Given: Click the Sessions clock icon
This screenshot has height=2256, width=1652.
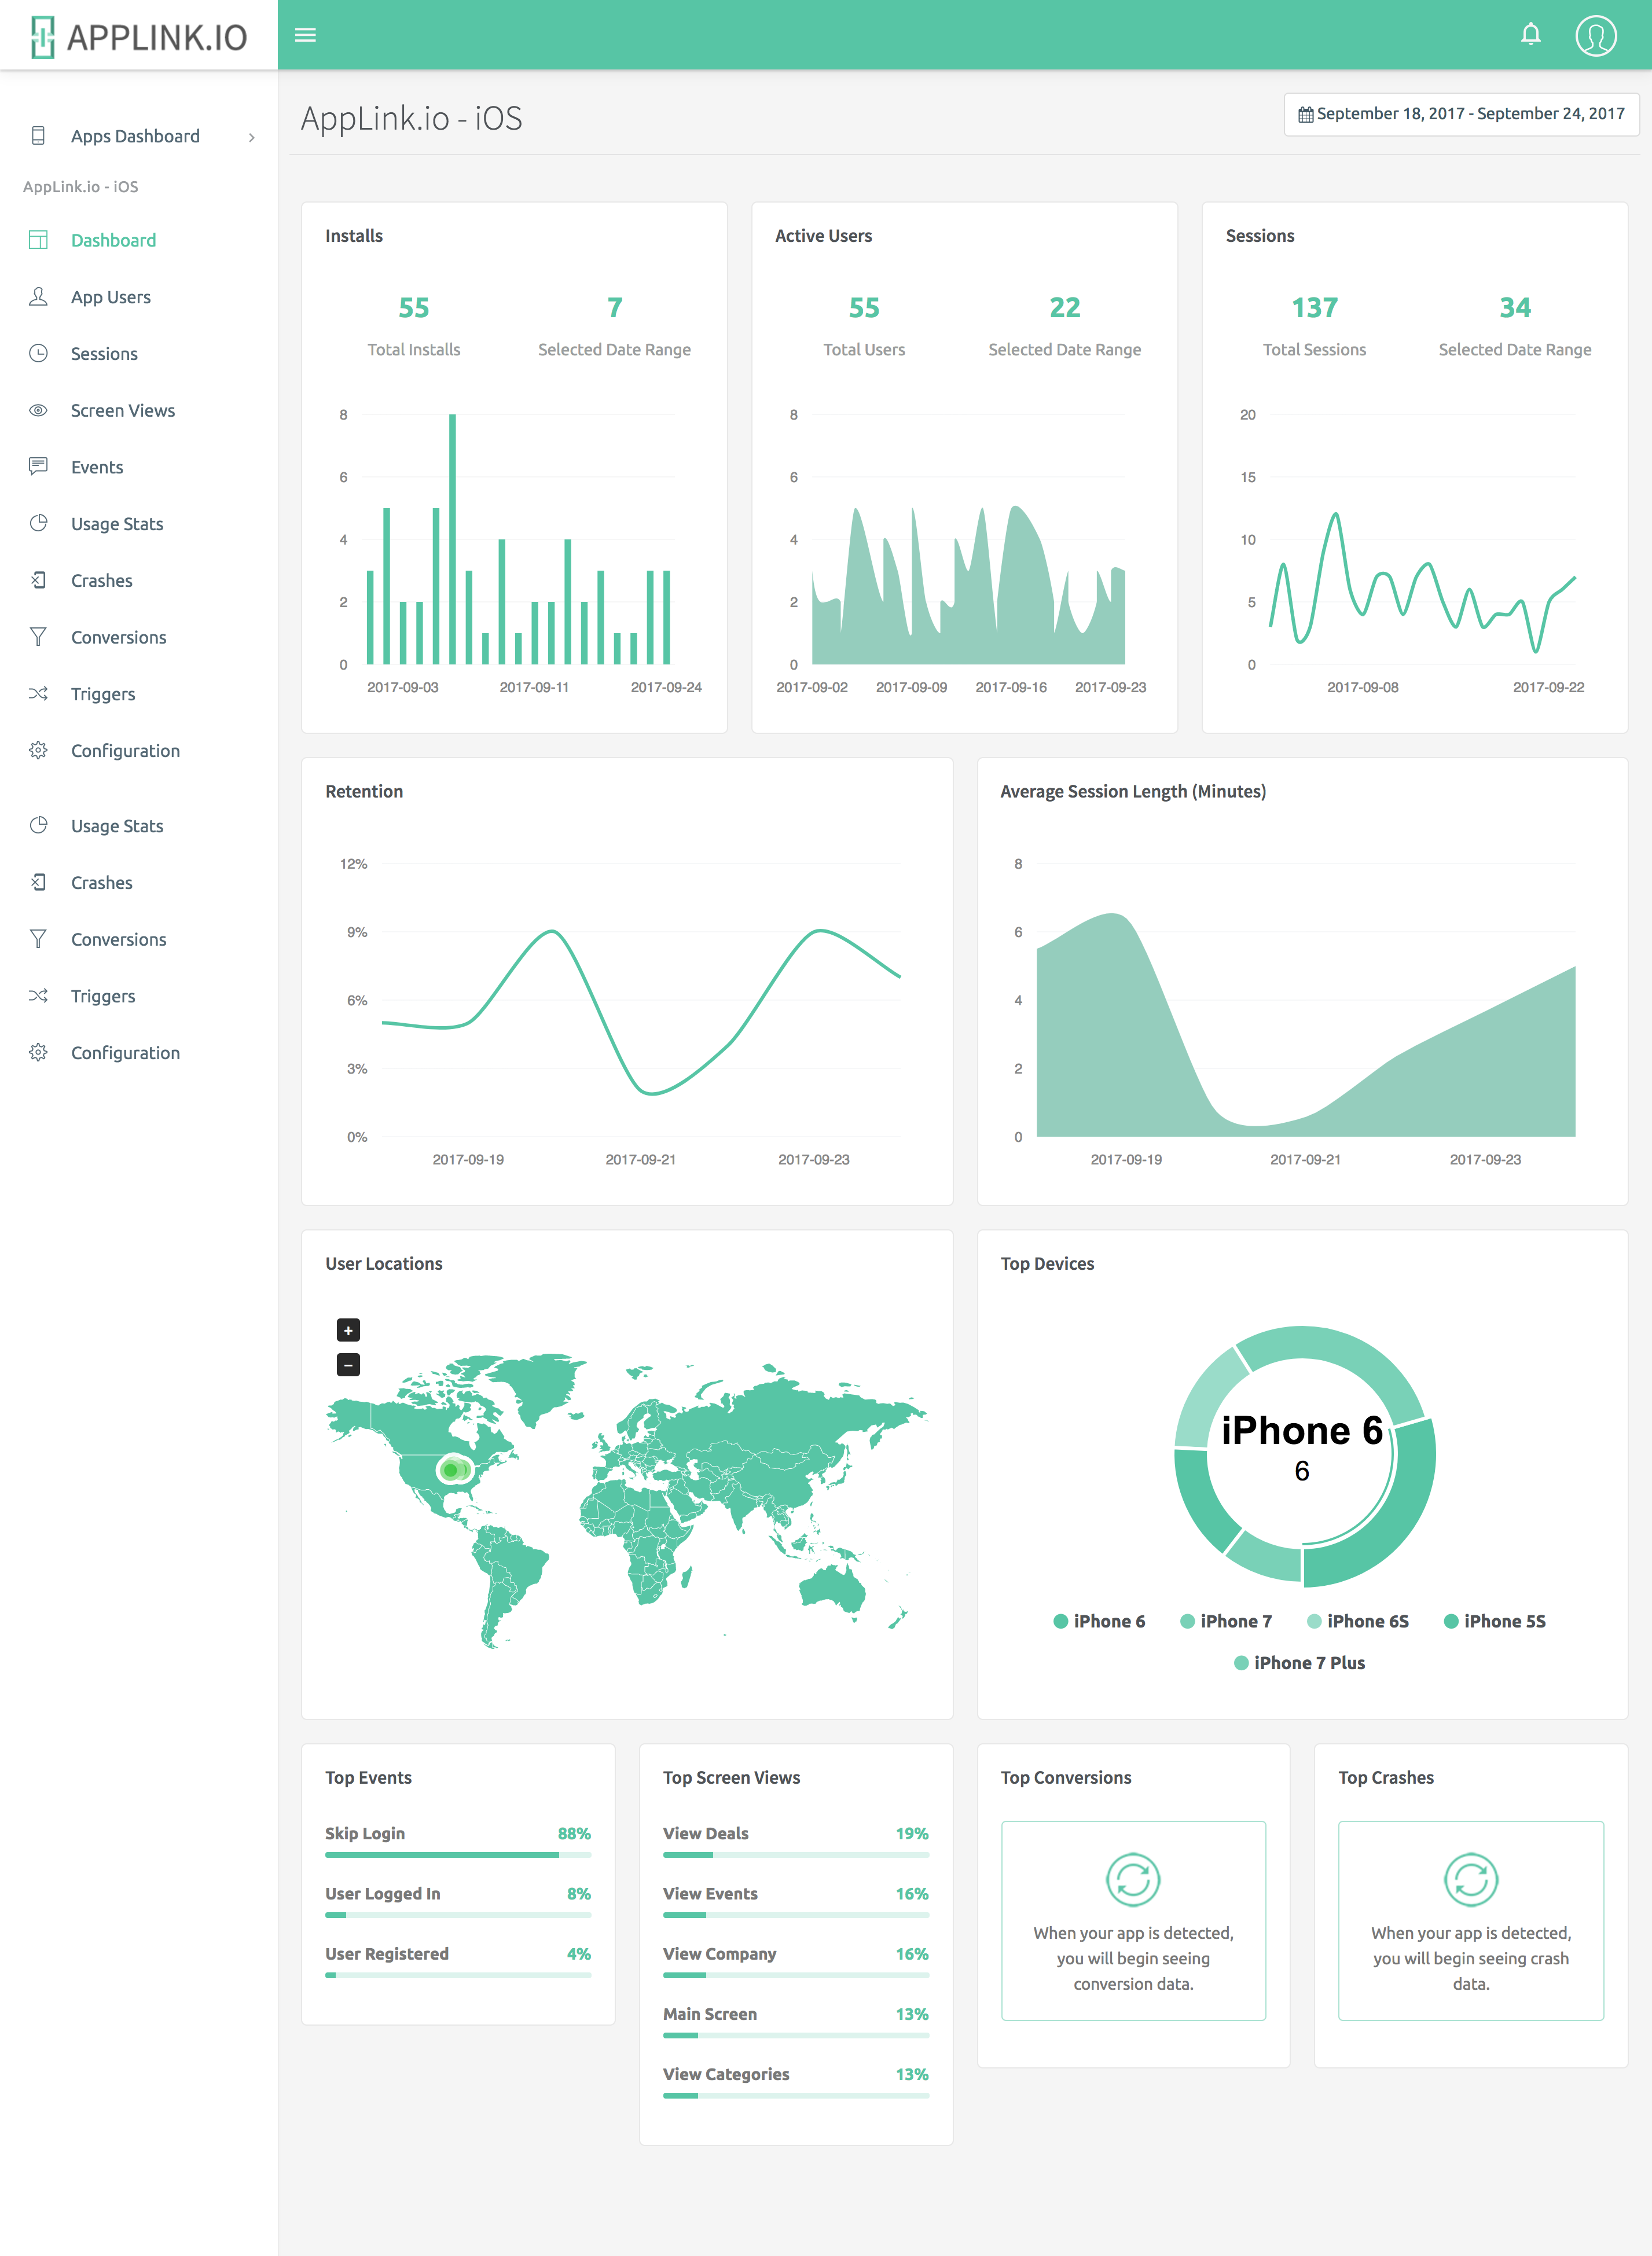Looking at the screenshot, I should click(x=38, y=353).
